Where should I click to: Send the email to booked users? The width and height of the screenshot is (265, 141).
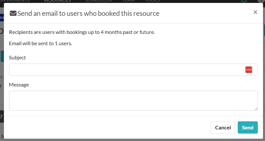coord(247,127)
